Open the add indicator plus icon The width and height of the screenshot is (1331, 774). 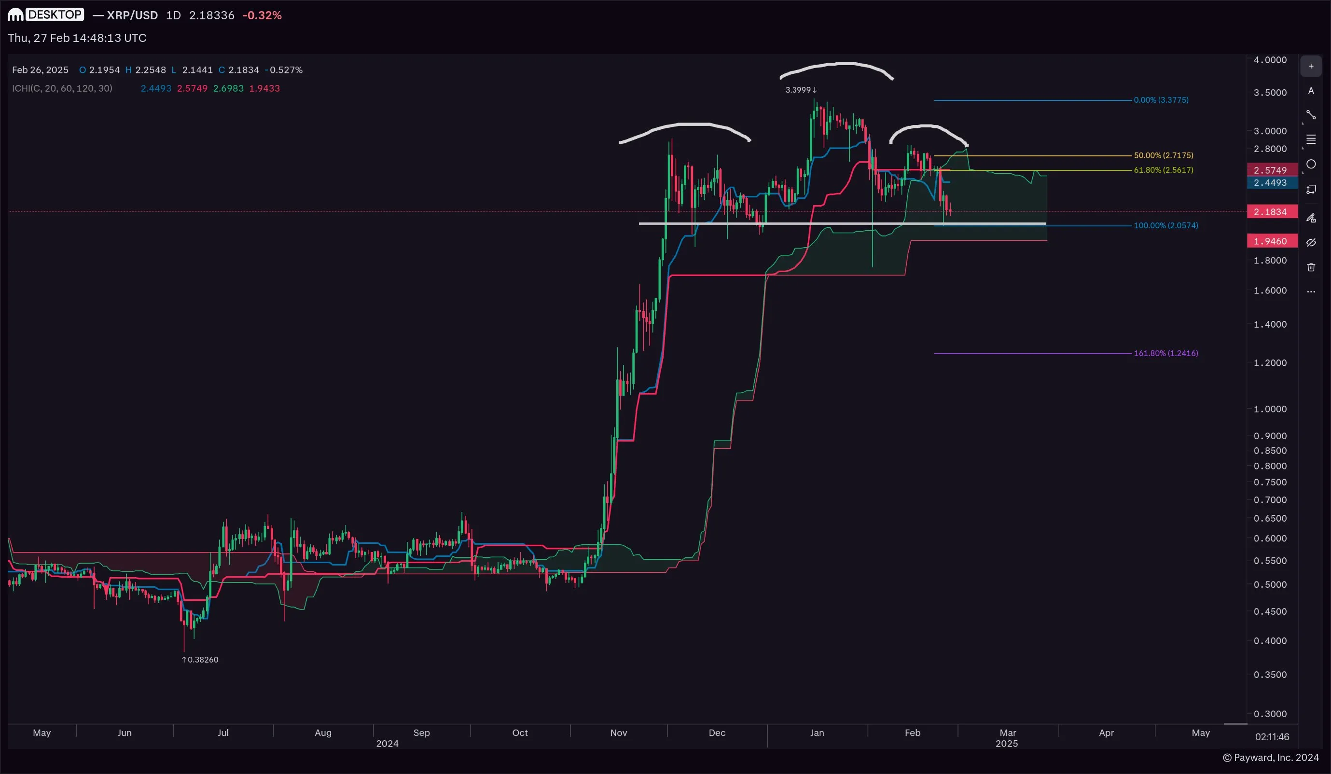coord(1312,66)
